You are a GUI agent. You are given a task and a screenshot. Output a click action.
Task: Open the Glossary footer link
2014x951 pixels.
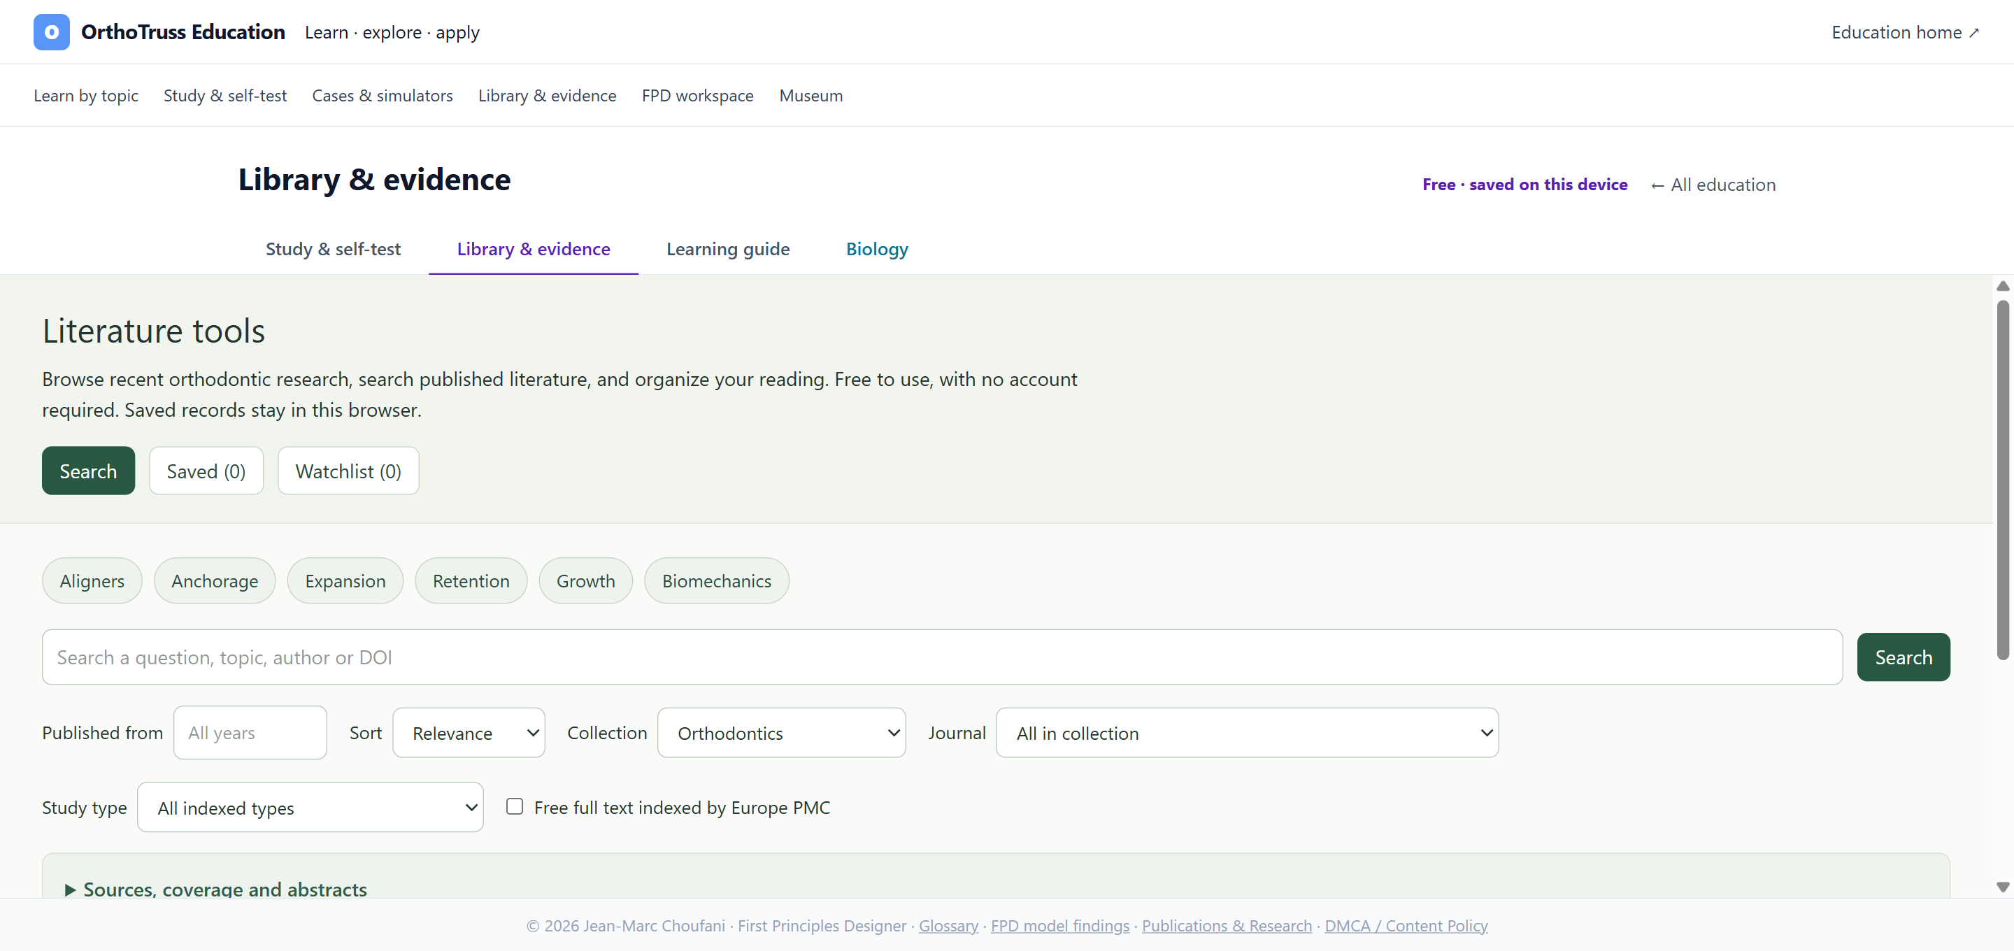pyautogui.click(x=948, y=925)
